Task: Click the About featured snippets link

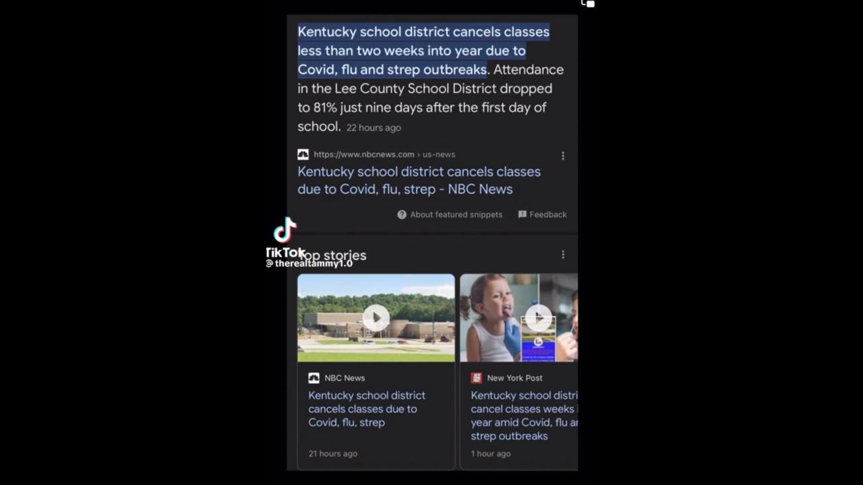Action: click(456, 214)
